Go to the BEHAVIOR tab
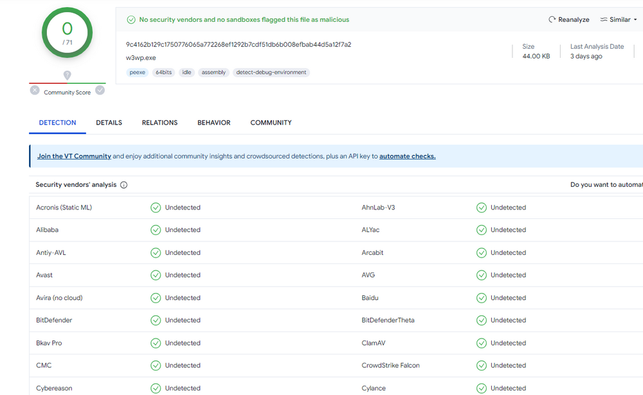The image size is (643, 395). click(213, 123)
